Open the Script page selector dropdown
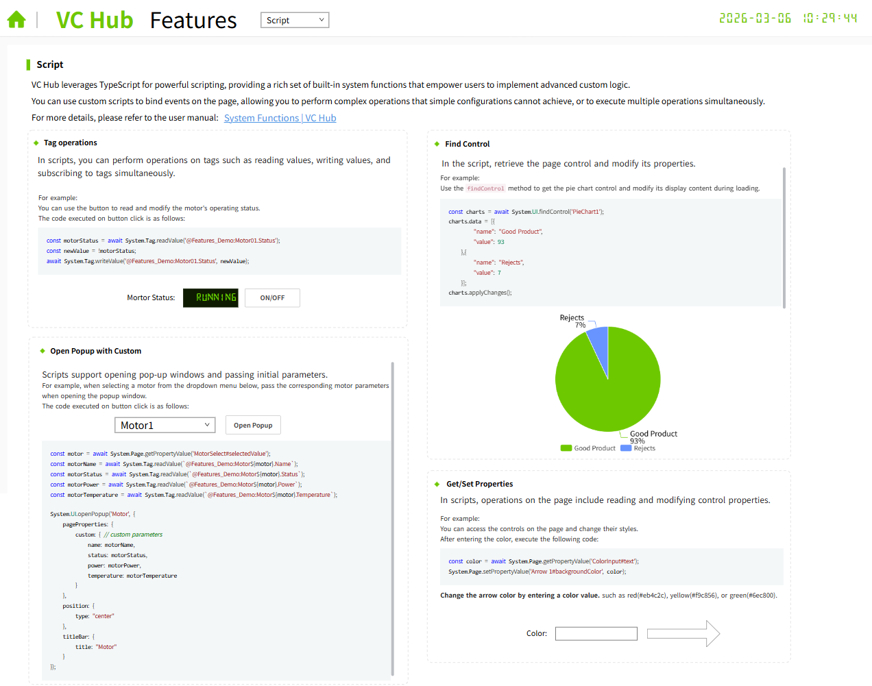The width and height of the screenshot is (872, 686). 295,21
